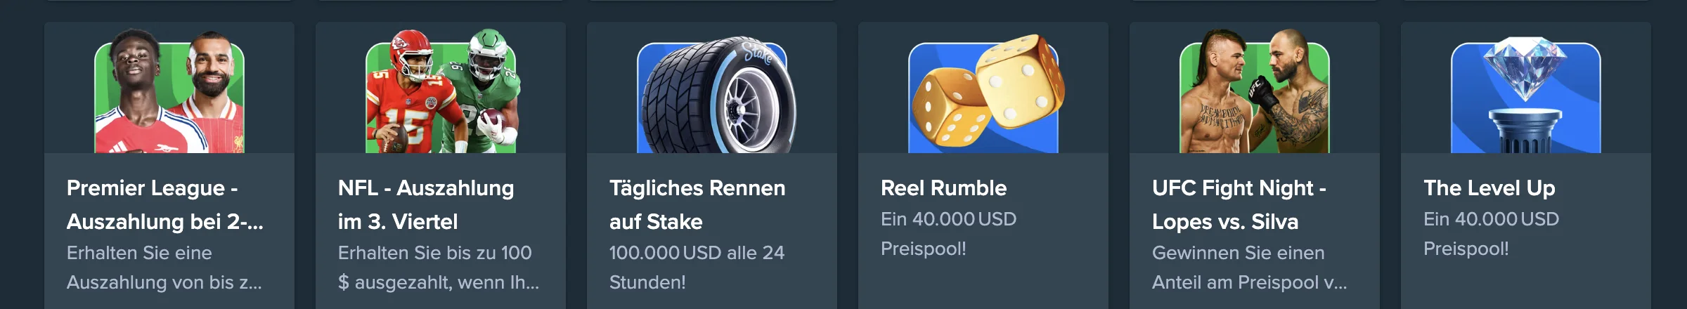Open the 'Reel Rumble' promotion title
Screen dimensions: 1687x309
(x=943, y=188)
